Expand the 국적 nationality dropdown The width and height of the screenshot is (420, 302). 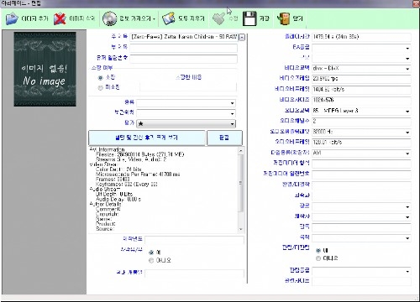coord(407,238)
